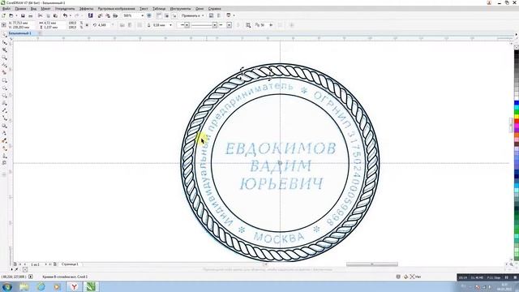Image resolution: width=519 pixels, height=292 pixels.
Task: Select the Freehand drawing tool
Action: (4, 66)
